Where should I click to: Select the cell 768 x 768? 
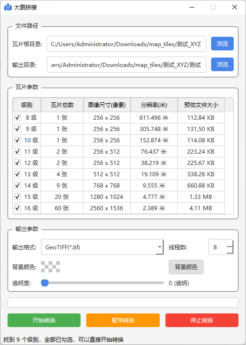tap(107, 186)
